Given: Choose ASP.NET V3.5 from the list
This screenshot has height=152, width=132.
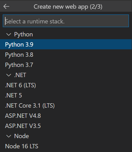Looking at the screenshot, I should 66,126.
